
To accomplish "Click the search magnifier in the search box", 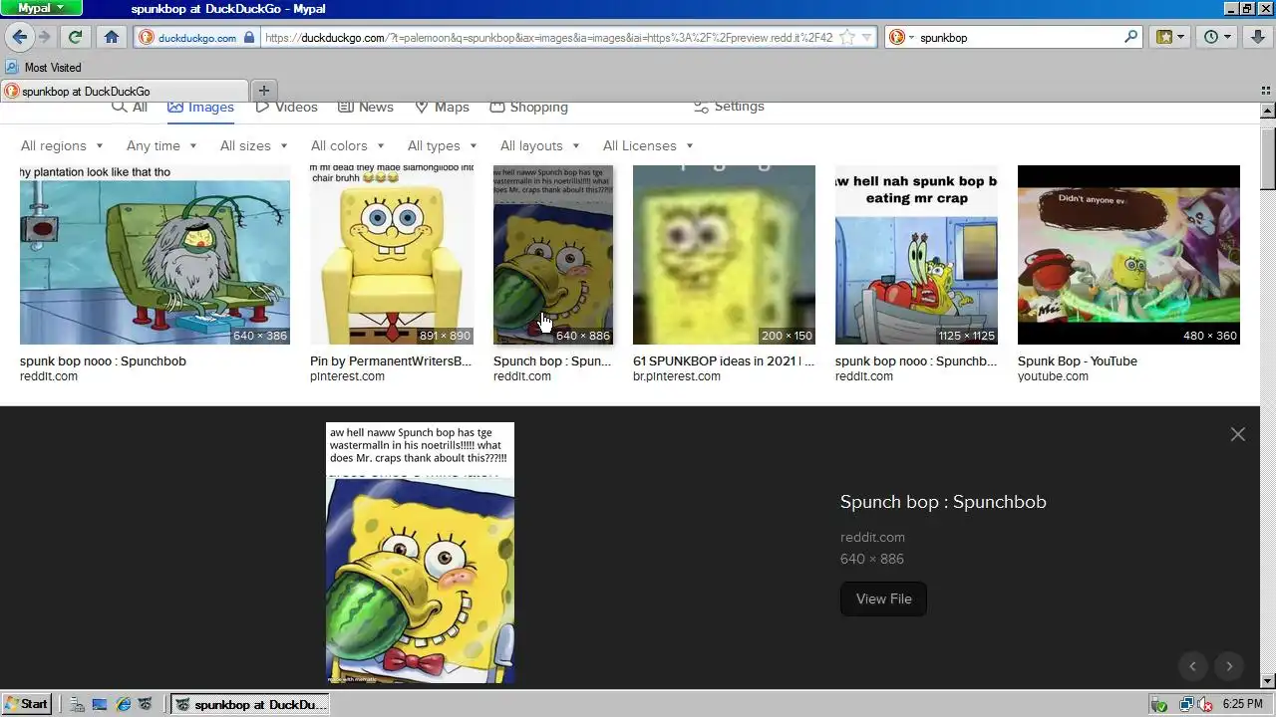I will coord(1130,37).
